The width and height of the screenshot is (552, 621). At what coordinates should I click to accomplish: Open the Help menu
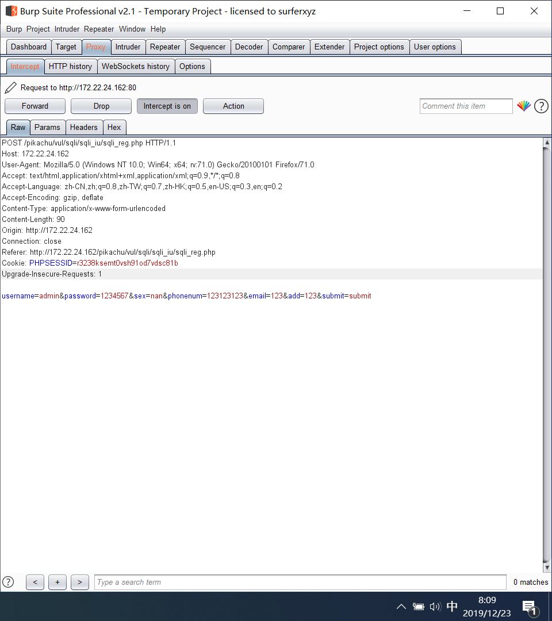[x=158, y=29]
